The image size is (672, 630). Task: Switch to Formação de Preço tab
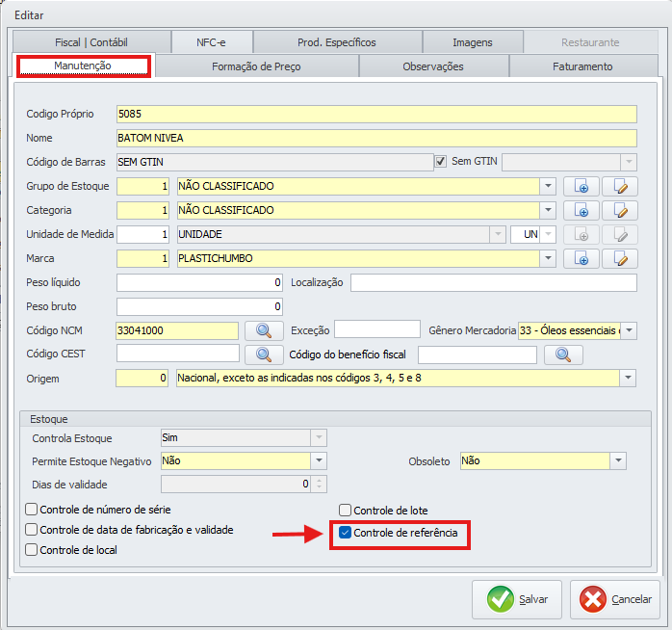click(x=256, y=66)
